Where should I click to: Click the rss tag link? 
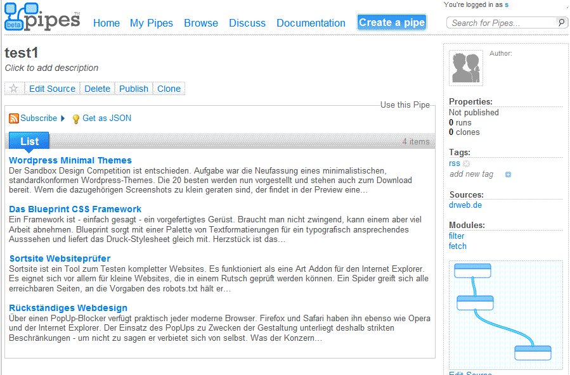coord(455,163)
